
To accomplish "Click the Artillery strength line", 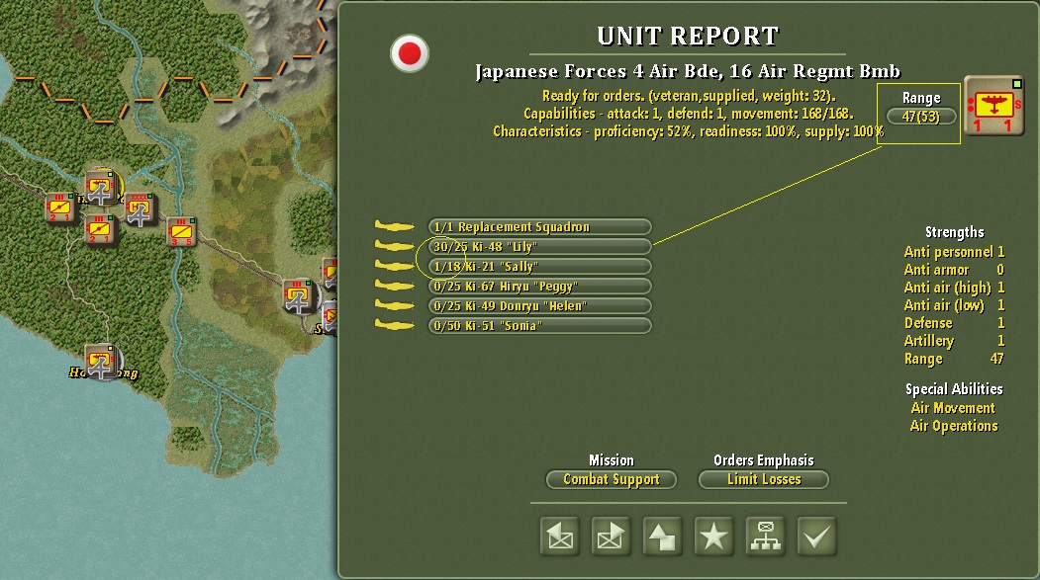I will point(954,341).
